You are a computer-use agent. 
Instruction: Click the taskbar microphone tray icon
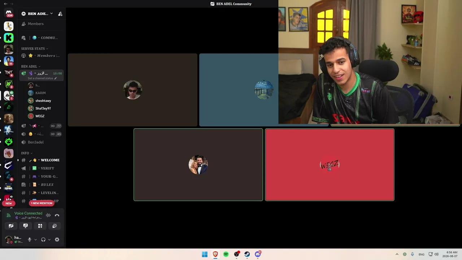pos(413,254)
